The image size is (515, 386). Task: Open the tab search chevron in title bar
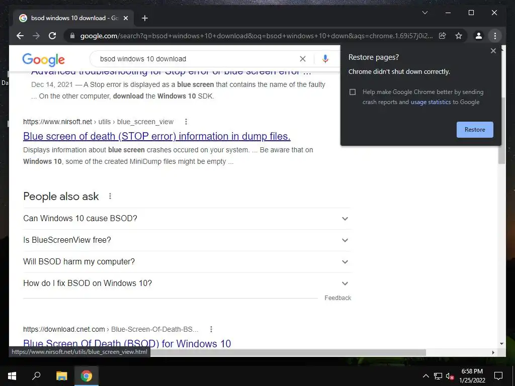click(424, 13)
